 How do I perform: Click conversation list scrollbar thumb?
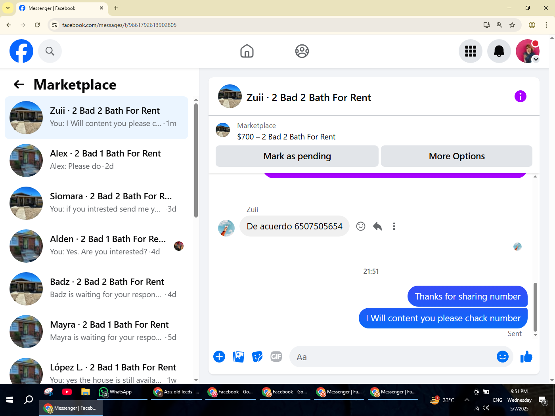pyautogui.click(x=196, y=160)
